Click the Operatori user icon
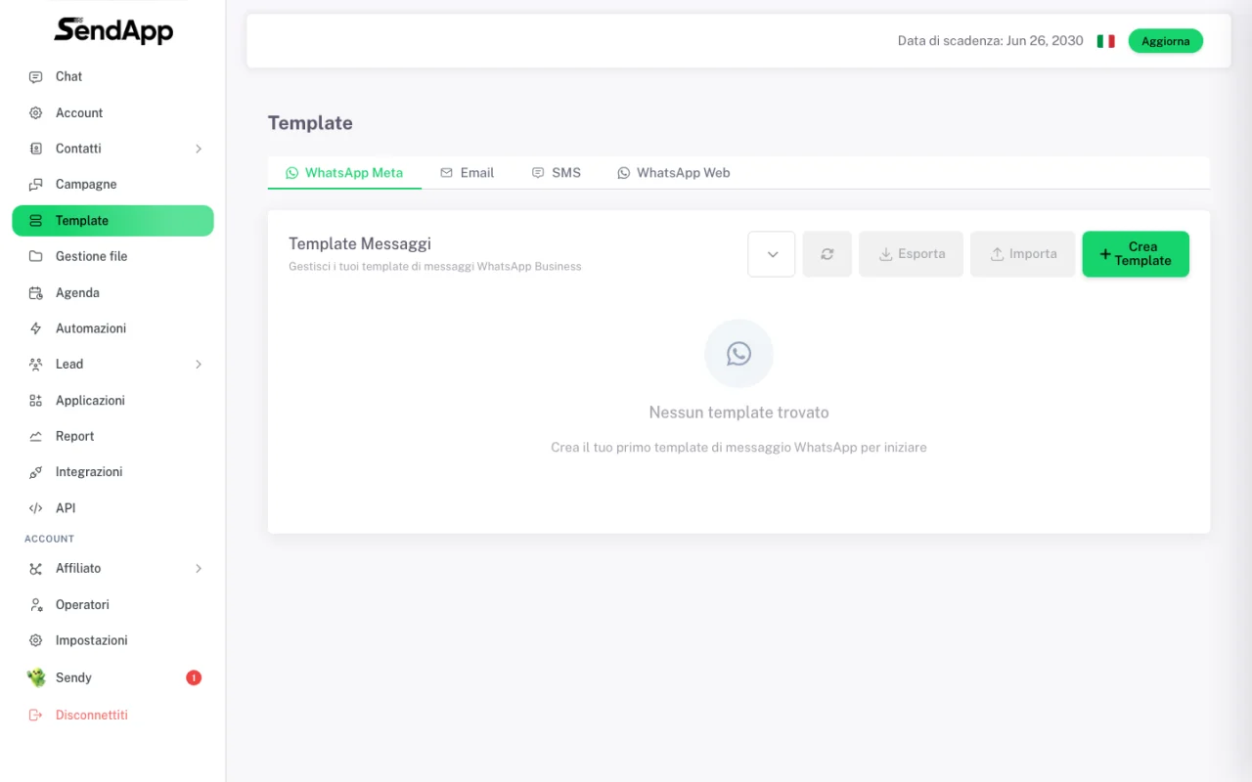Viewport: 1252px width, 782px height. tap(36, 605)
